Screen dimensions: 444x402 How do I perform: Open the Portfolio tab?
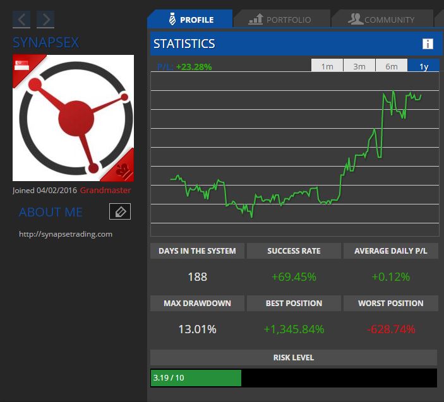pos(280,20)
